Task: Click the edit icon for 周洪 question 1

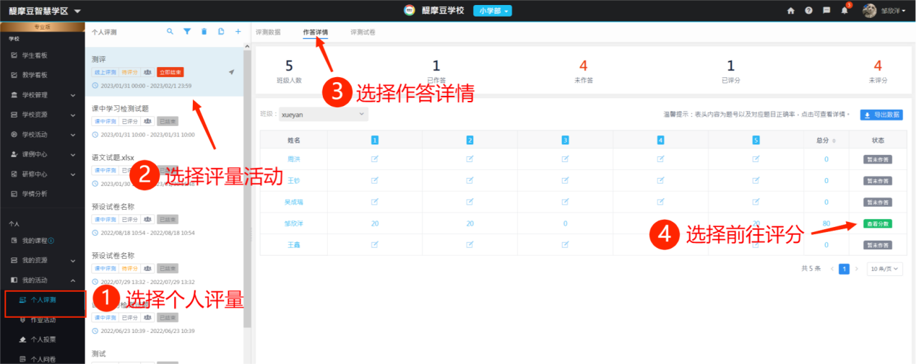Action: point(375,159)
